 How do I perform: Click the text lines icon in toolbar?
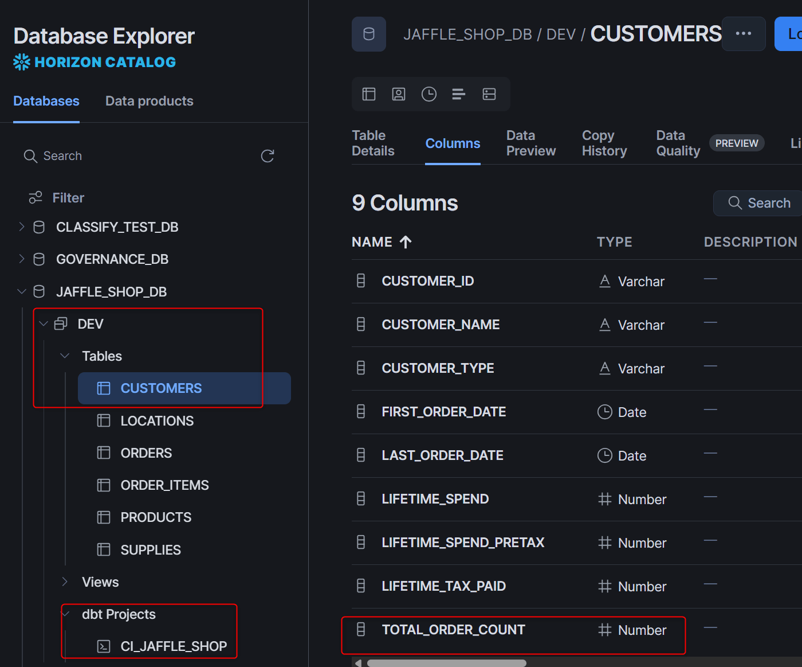pos(459,94)
